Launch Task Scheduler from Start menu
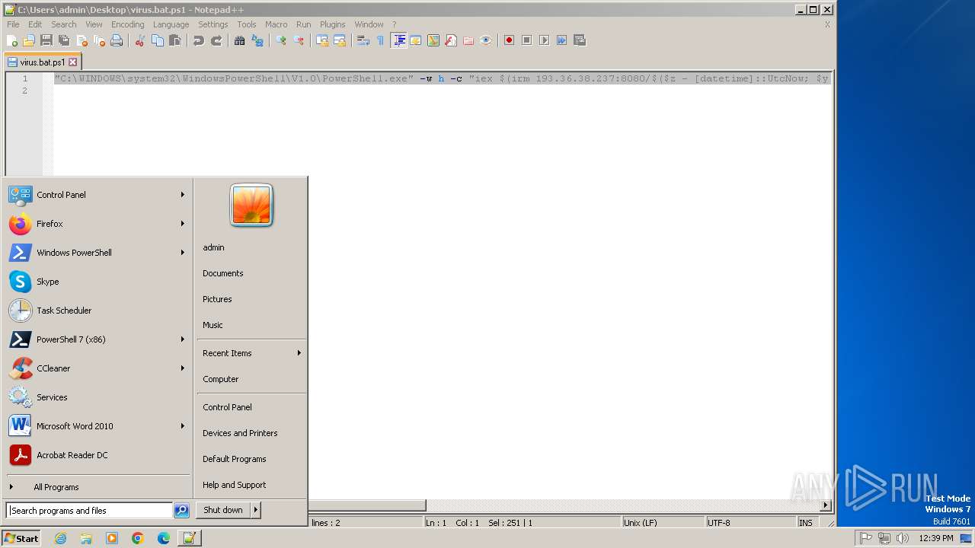The image size is (975, 548). coord(98,311)
